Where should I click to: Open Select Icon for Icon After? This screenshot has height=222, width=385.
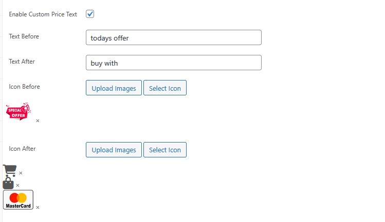pos(165,150)
